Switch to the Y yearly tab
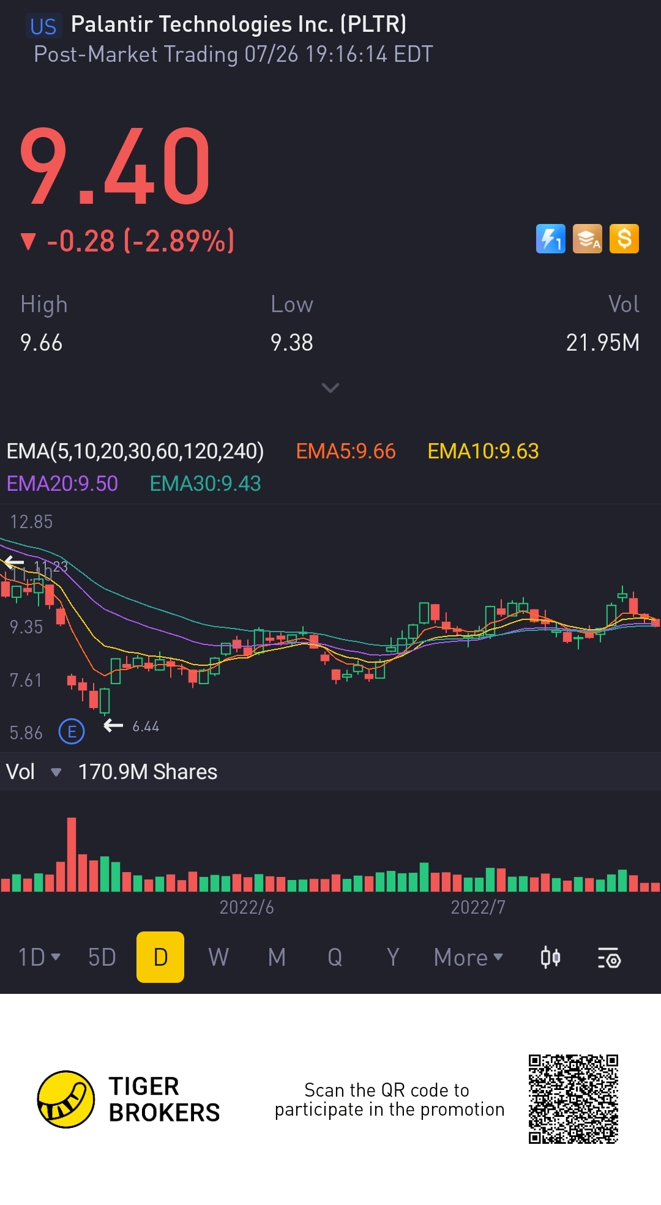 click(393, 957)
